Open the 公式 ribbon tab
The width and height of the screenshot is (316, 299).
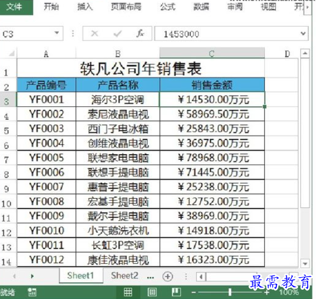[x=168, y=7]
